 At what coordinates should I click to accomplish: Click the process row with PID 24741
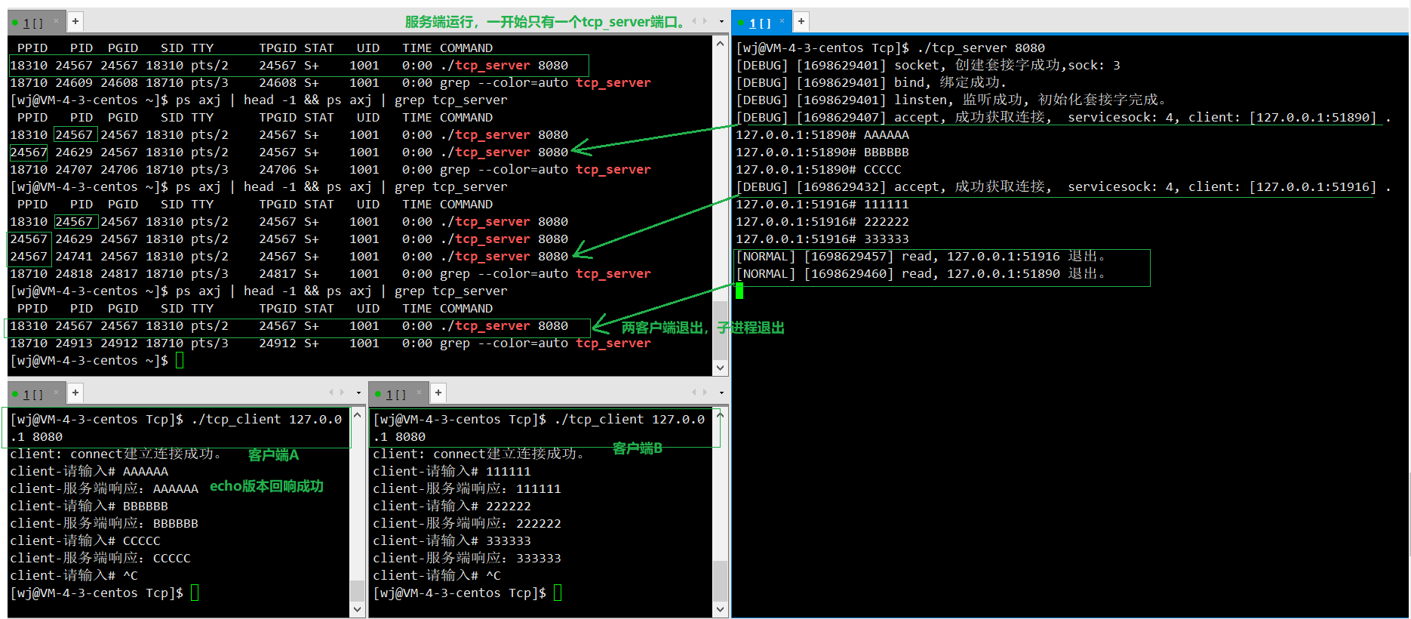289,256
